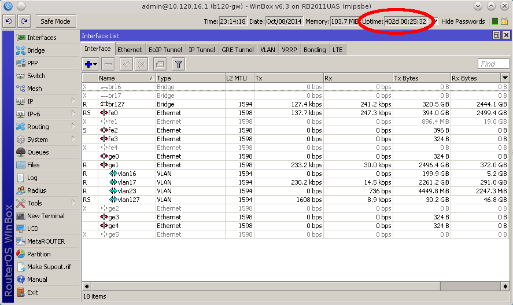Switch to the IP Tunnel tab
Viewport: 513px width, 305px height.
202,50
